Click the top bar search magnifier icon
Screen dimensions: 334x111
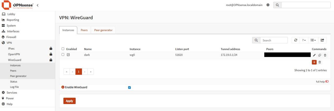(x=277, y=5)
